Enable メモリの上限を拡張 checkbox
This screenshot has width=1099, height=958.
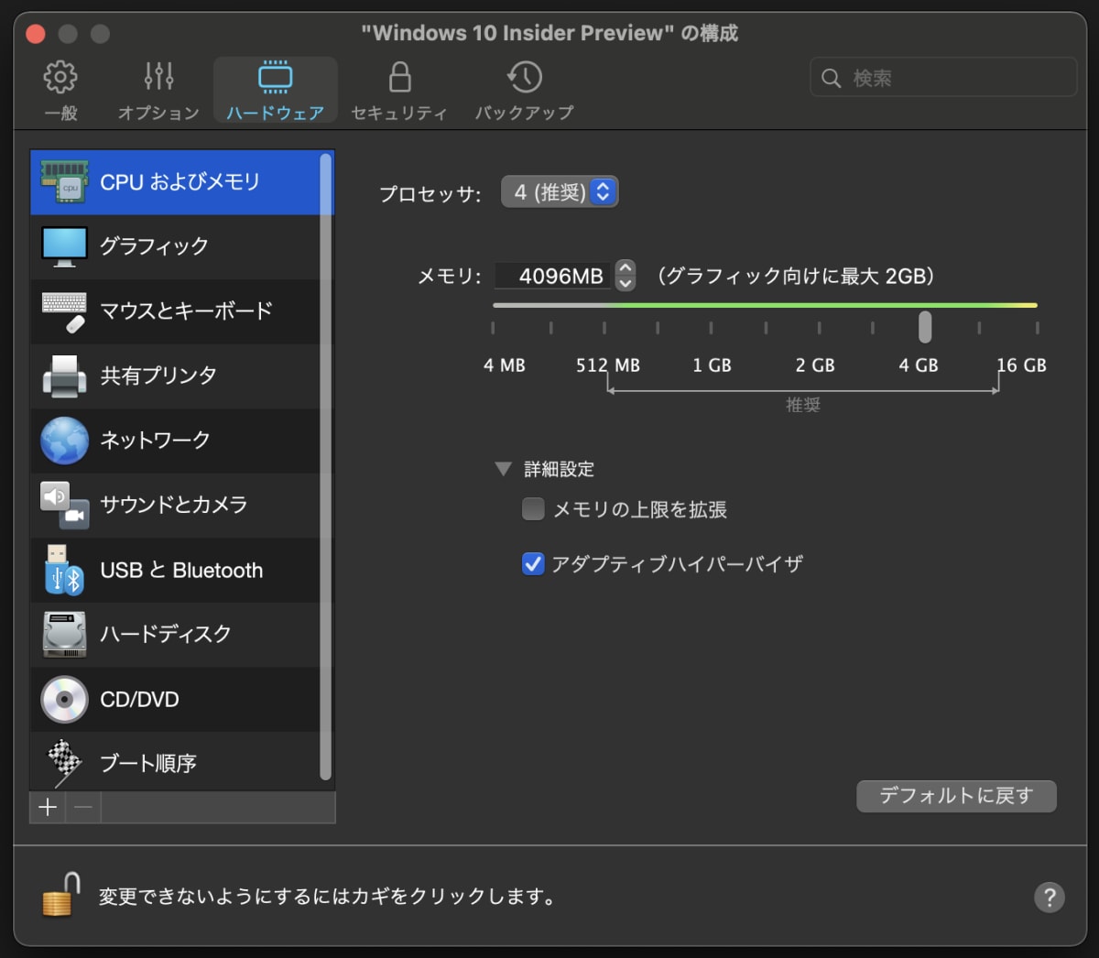coord(533,509)
